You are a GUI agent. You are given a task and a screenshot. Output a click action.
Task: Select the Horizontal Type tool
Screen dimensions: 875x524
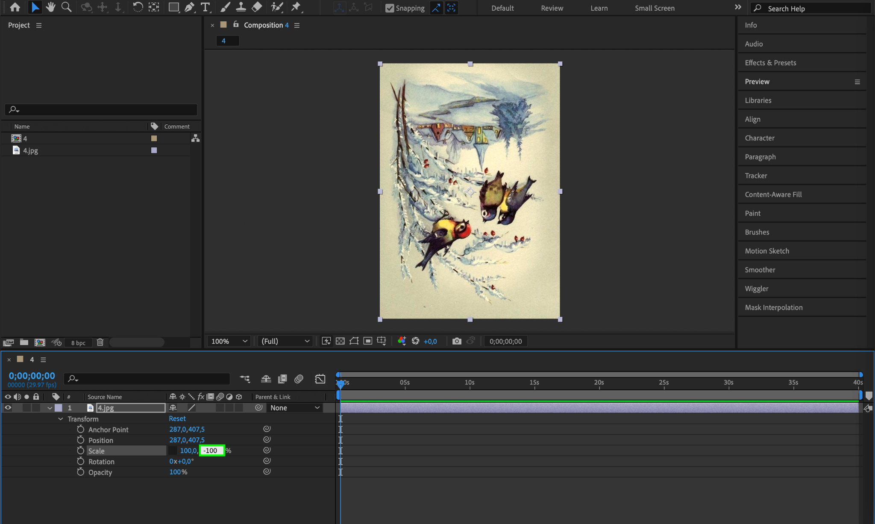tap(206, 7)
